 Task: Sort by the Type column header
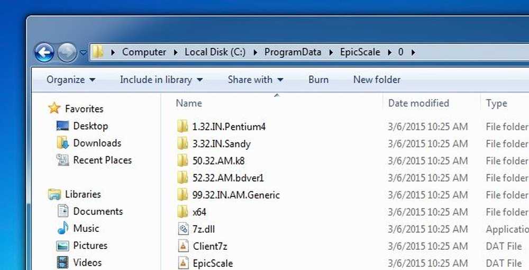(496, 103)
